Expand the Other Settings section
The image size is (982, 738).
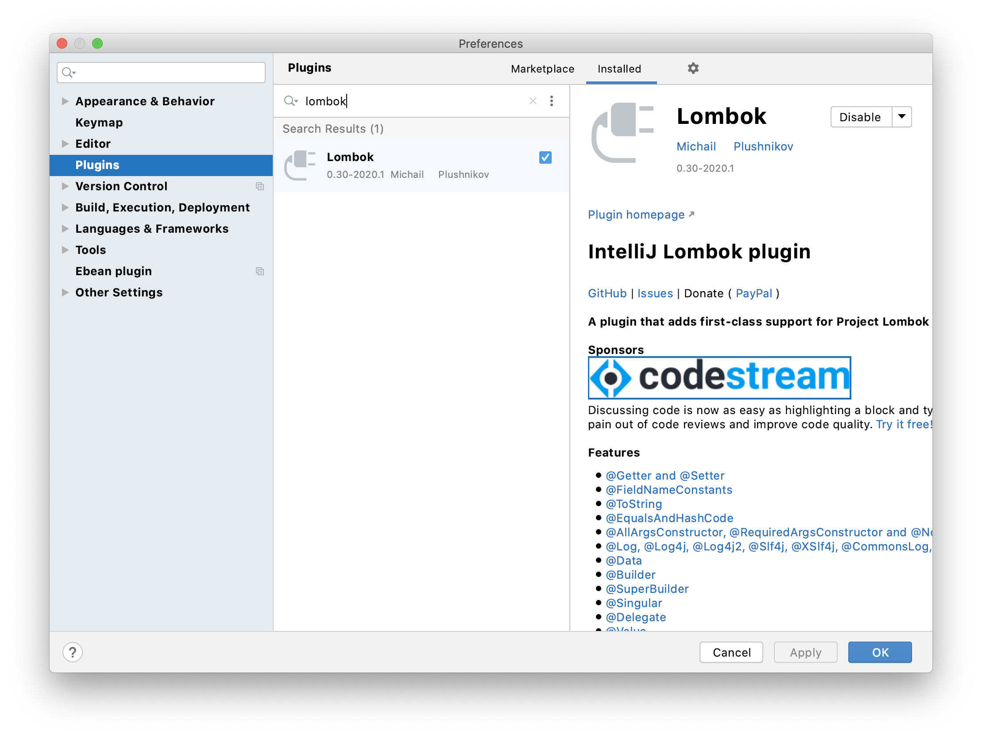pos(65,292)
